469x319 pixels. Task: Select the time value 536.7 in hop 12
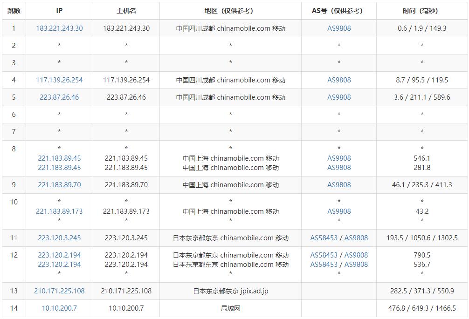tap(422, 265)
